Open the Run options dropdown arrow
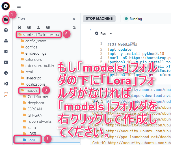 [x=111, y=34]
